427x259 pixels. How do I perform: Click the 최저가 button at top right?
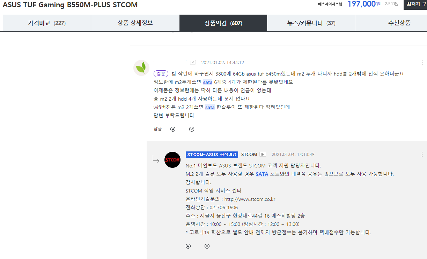[x=415, y=4]
